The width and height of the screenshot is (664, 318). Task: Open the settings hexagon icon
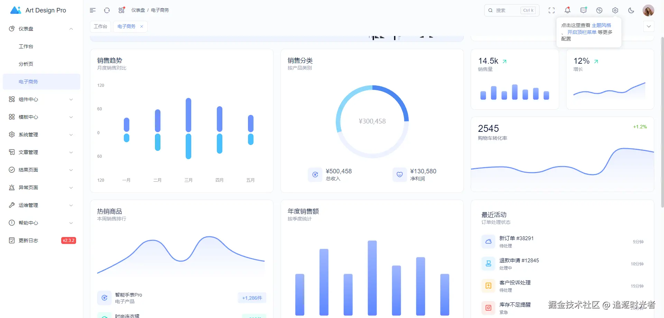(x=615, y=10)
